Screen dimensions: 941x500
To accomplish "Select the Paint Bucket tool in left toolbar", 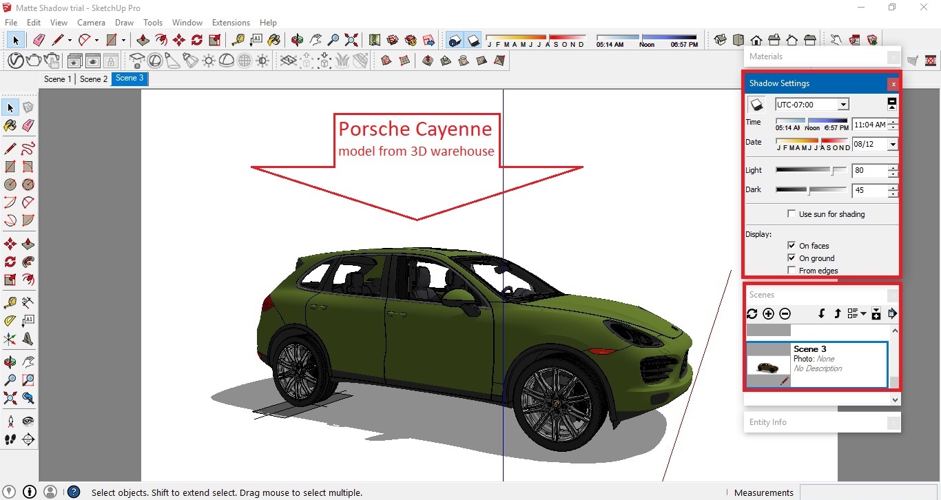I will coord(10,125).
